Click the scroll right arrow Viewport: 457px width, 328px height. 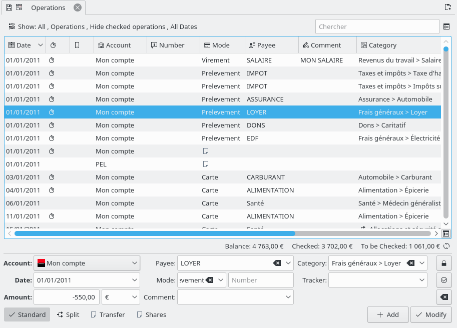coord(436,233)
